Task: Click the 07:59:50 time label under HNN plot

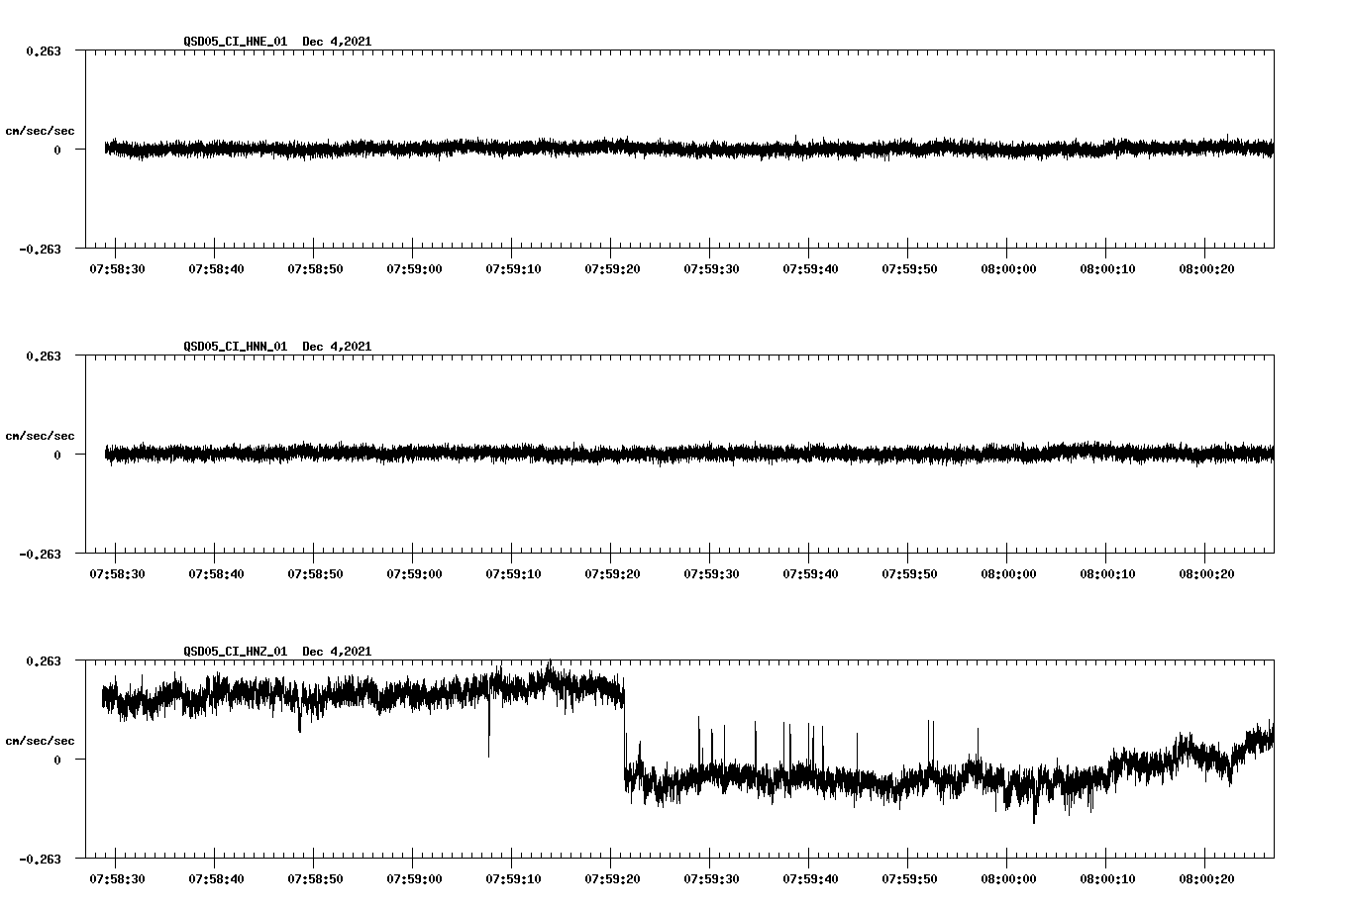Action: [909, 574]
